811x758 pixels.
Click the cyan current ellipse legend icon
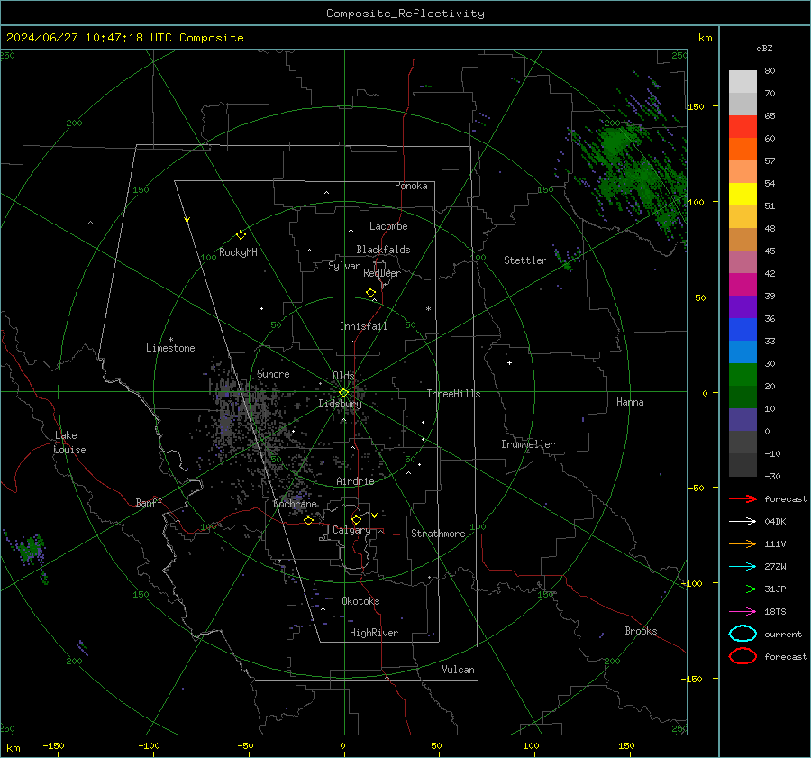(x=743, y=634)
